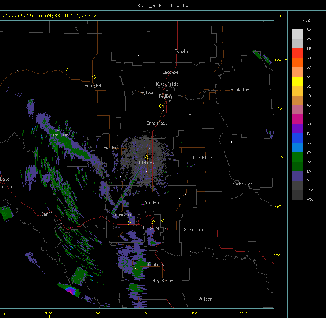Select the RedDeer city label

[166, 96]
